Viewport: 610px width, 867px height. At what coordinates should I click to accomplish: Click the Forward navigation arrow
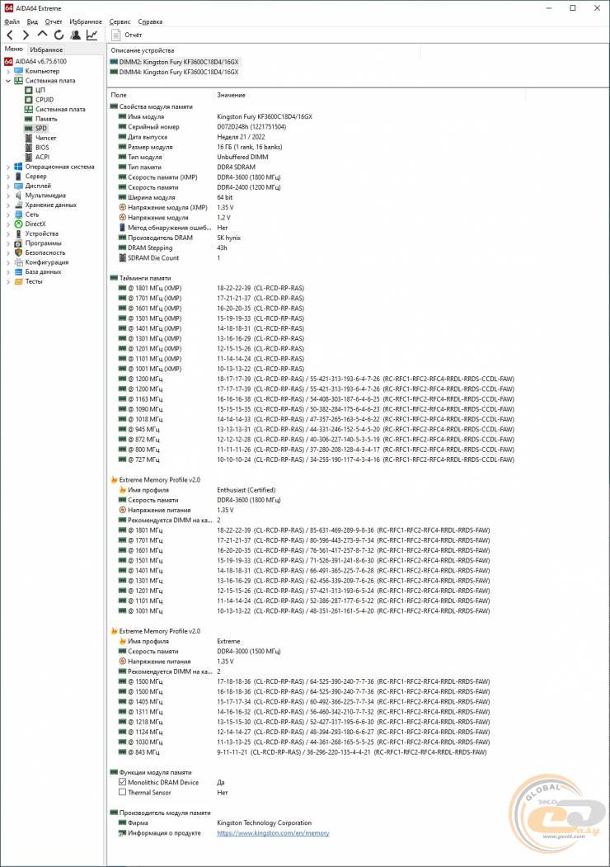[x=26, y=35]
